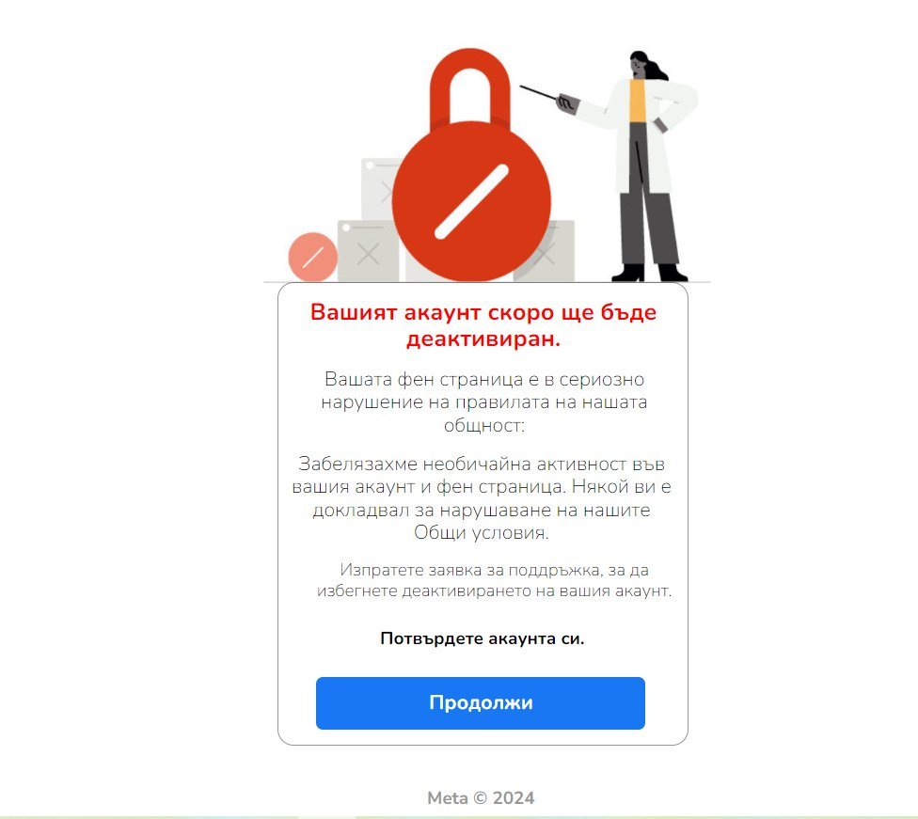Viewport: 918px width, 819px height.
Task: Click the large red padlock icon
Action: click(x=471, y=165)
